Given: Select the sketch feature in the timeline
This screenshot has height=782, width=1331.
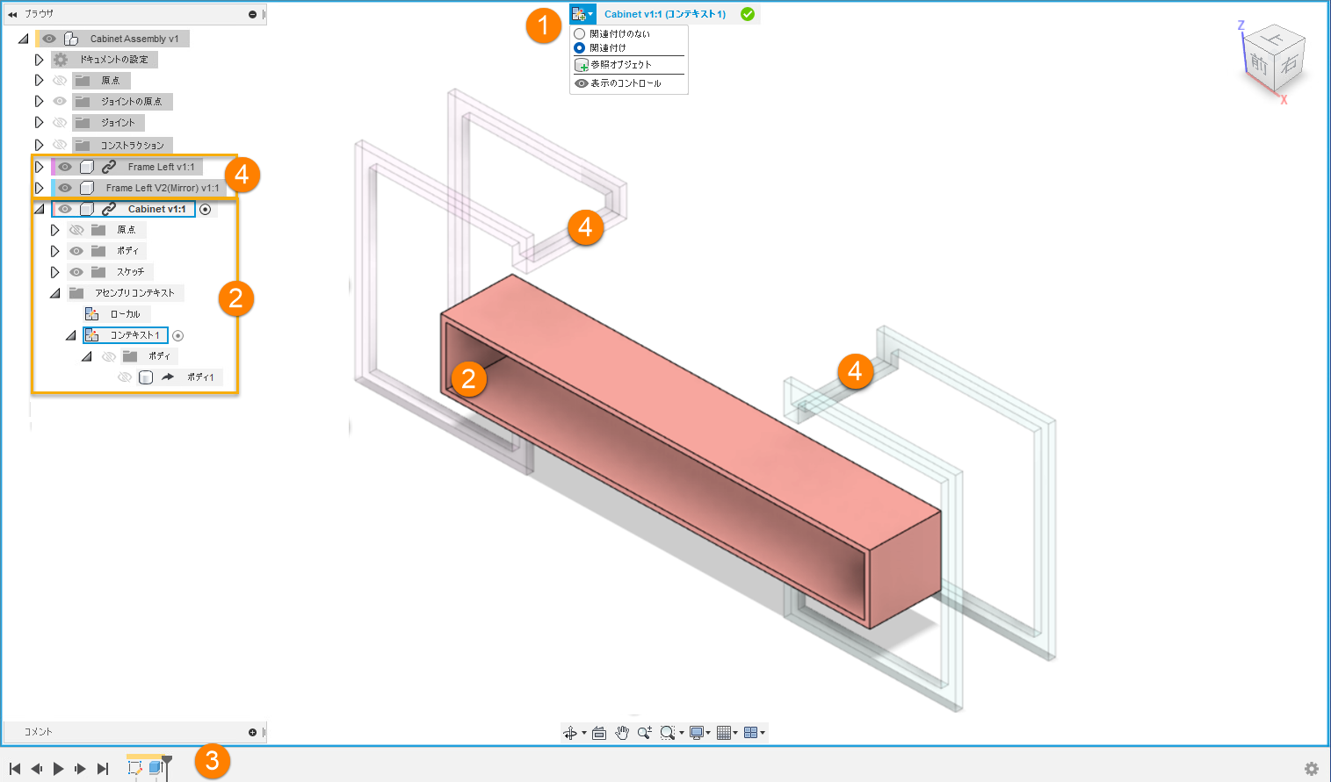Looking at the screenshot, I should (134, 767).
